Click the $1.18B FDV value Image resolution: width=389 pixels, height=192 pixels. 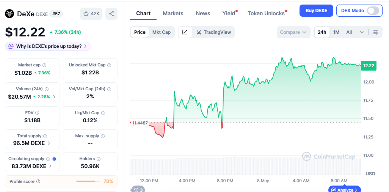tap(32, 120)
